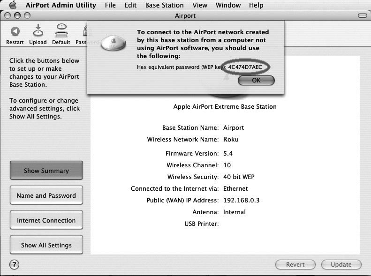Open the Window menu
Viewport: 371px width, 276px height.
[228, 5]
